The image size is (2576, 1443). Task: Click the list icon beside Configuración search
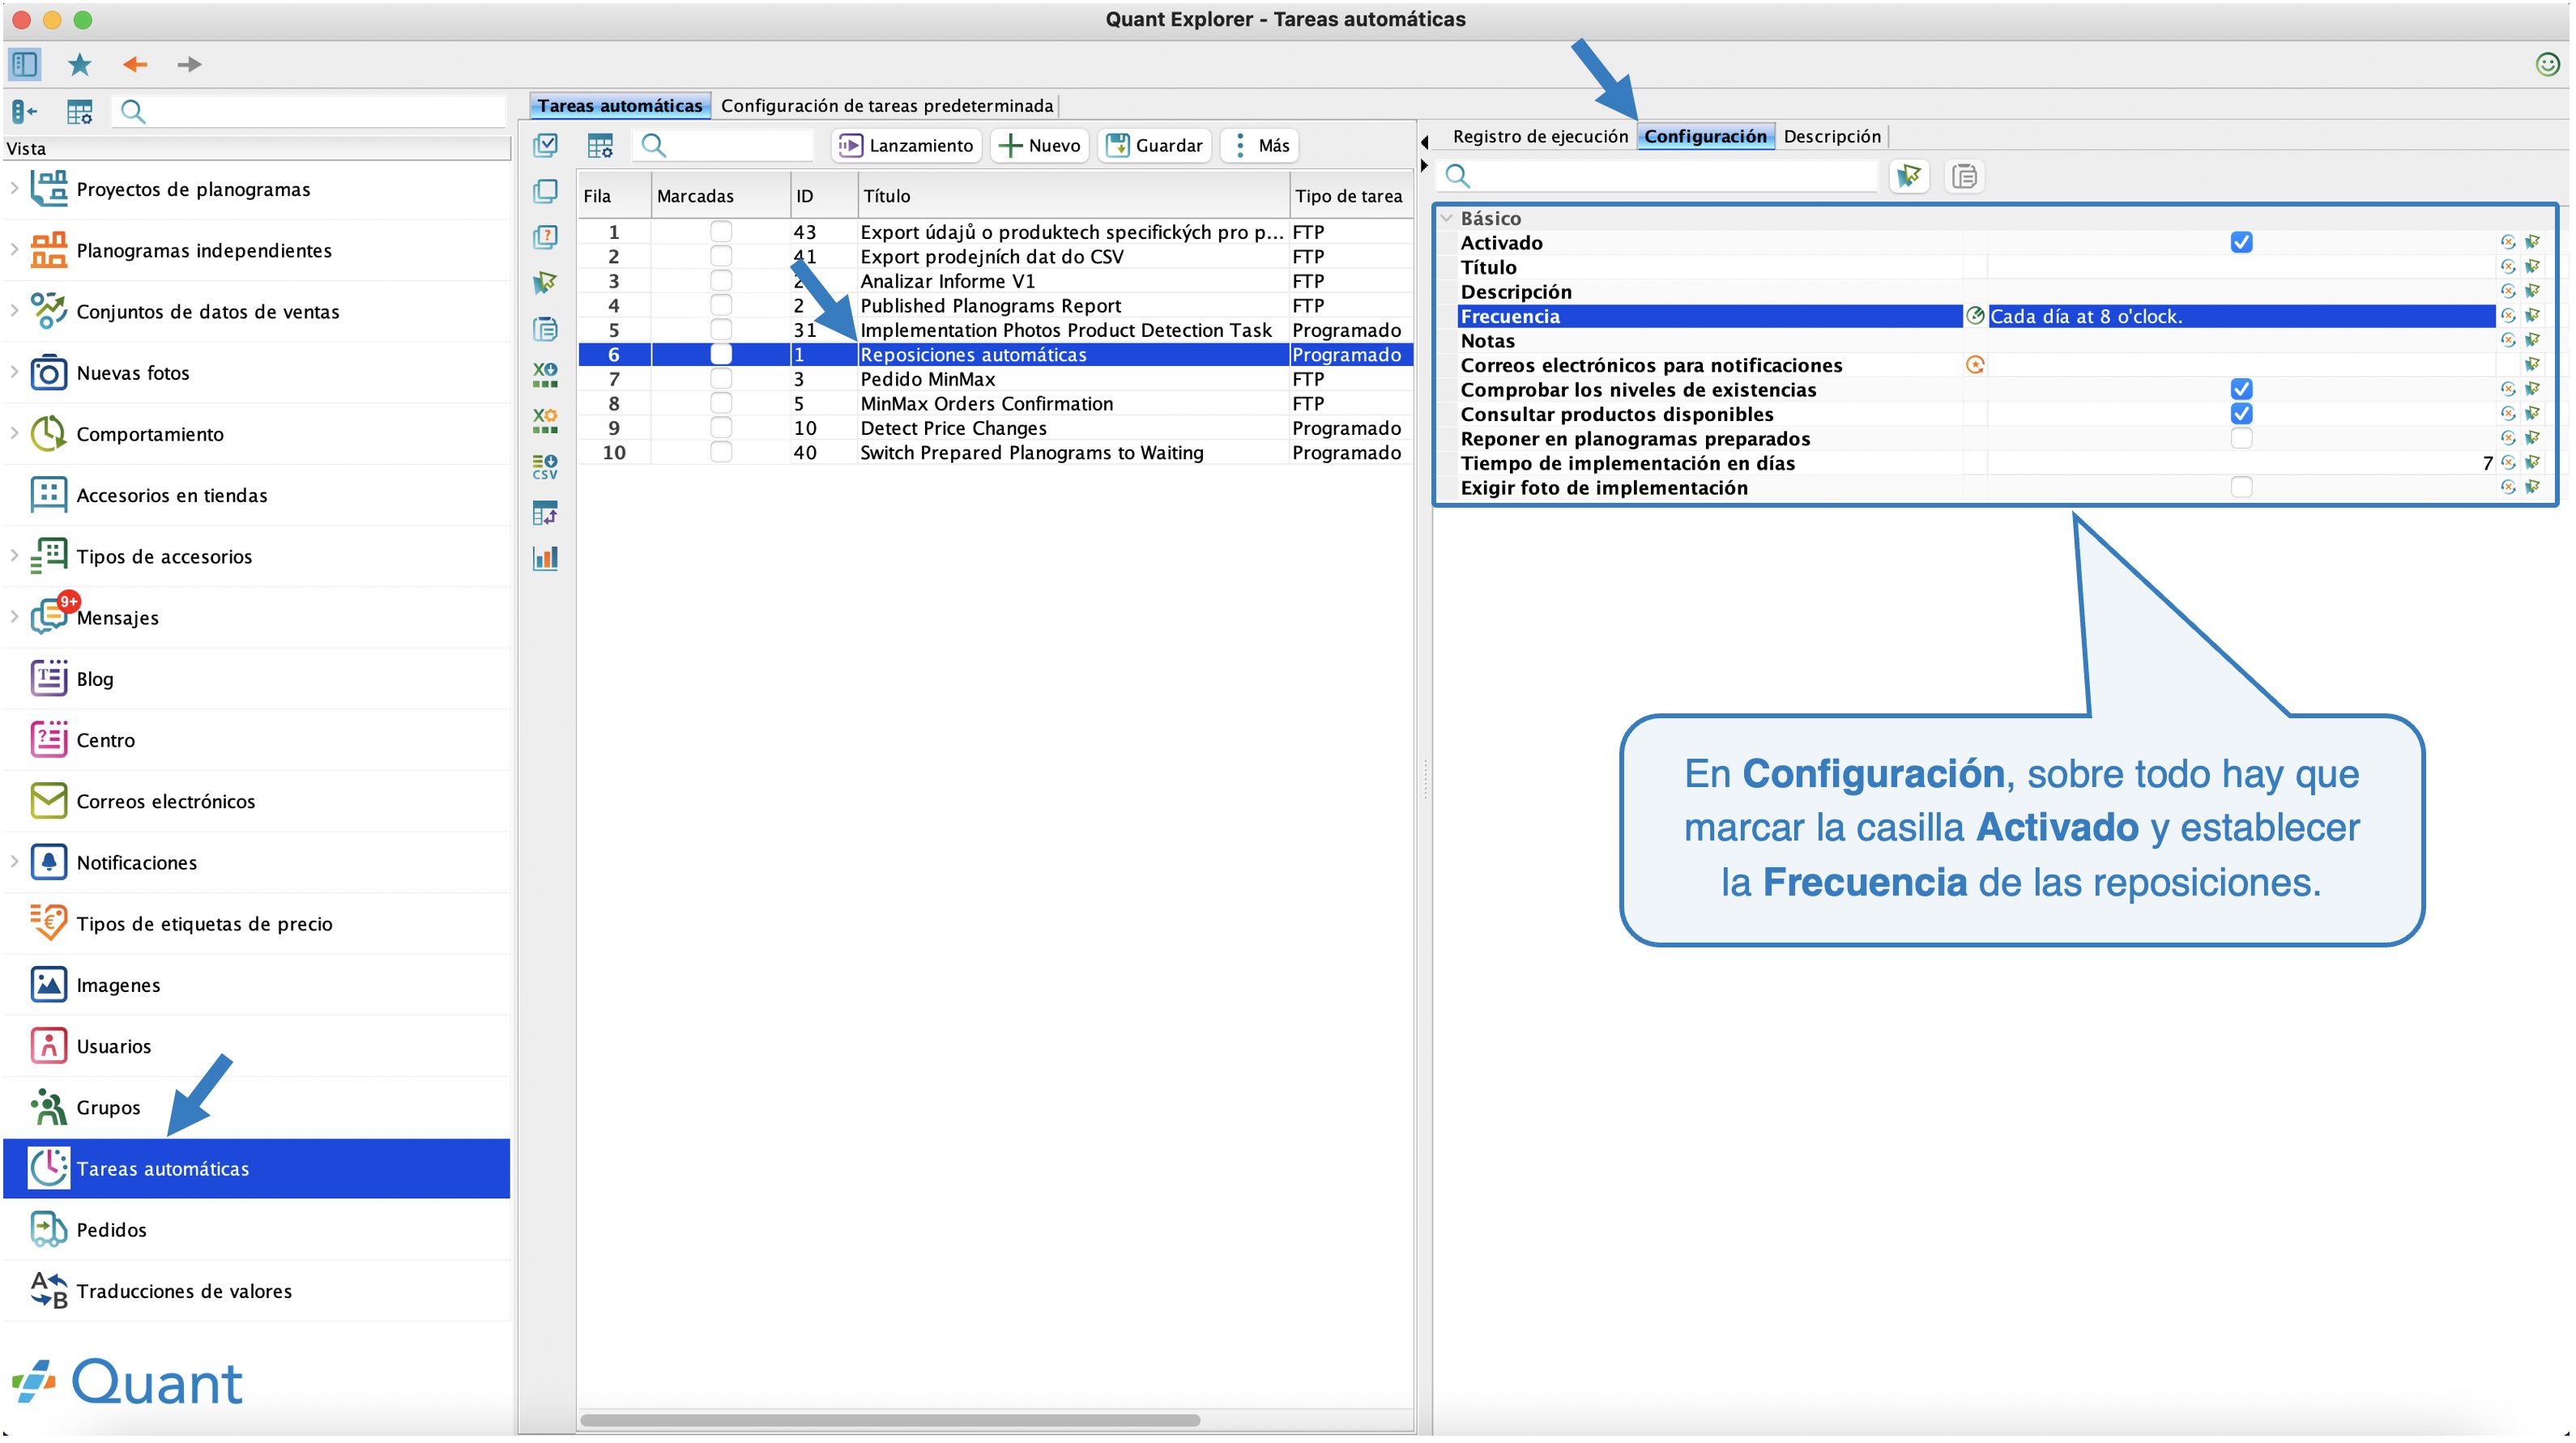(1965, 177)
